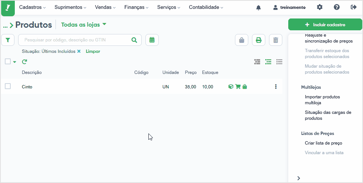Viewport: 363px width, 183px height.
Task: Switch to compact list view
Action: coord(279,61)
